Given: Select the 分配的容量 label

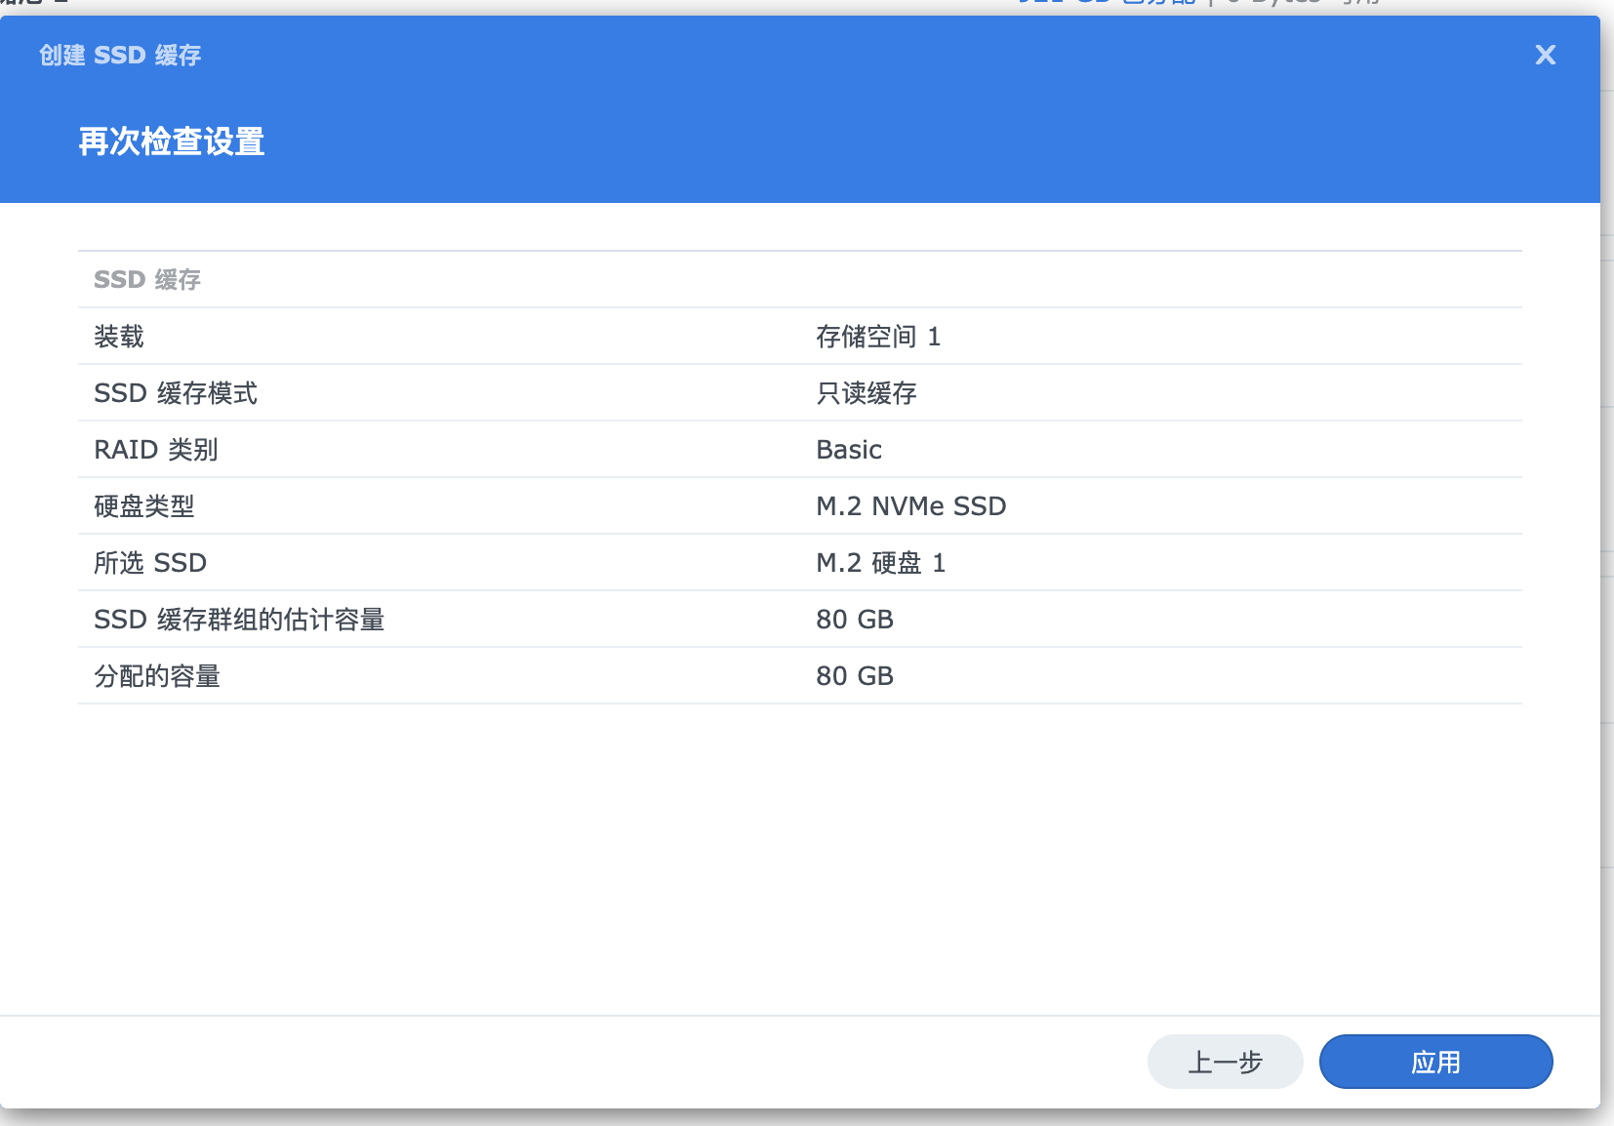Looking at the screenshot, I should pos(157,676).
